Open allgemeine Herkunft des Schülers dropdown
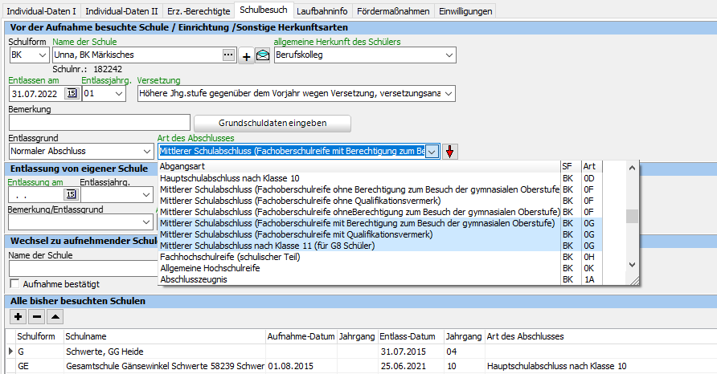 pos(448,55)
